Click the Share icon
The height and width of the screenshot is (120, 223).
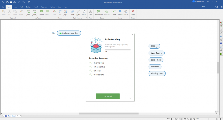click(x=114, y=11)
